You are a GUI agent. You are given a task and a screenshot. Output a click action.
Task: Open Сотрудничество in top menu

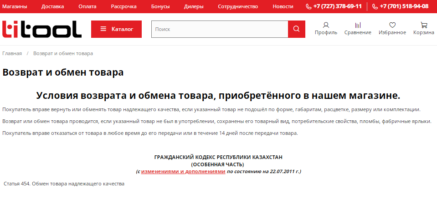238,6
